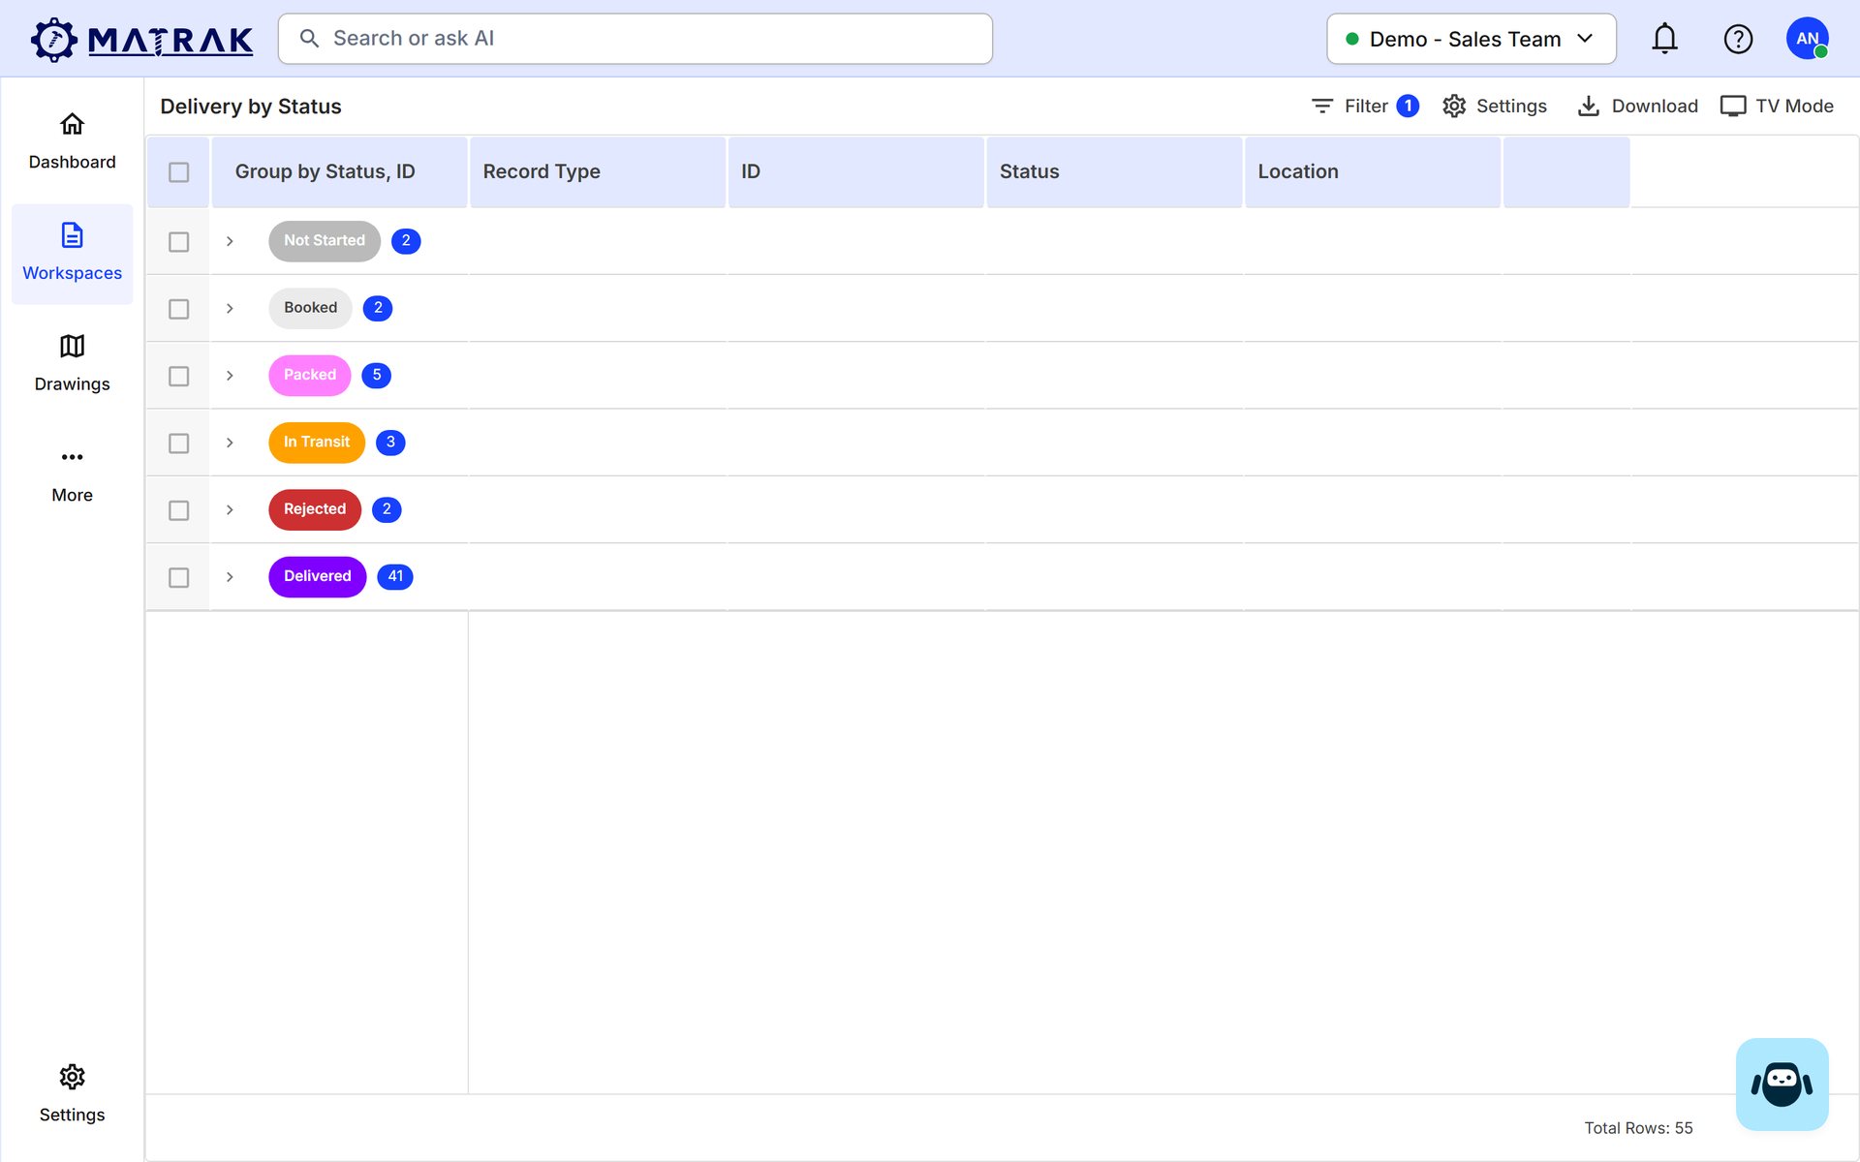Expand the Packed group
The image size is (1860, 1162).
pos(230,376)
